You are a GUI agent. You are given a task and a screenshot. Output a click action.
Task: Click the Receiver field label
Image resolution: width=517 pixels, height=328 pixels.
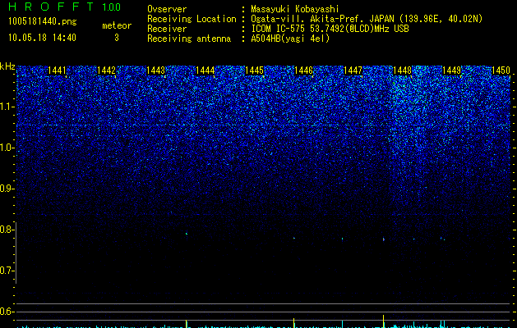[167, 29]
